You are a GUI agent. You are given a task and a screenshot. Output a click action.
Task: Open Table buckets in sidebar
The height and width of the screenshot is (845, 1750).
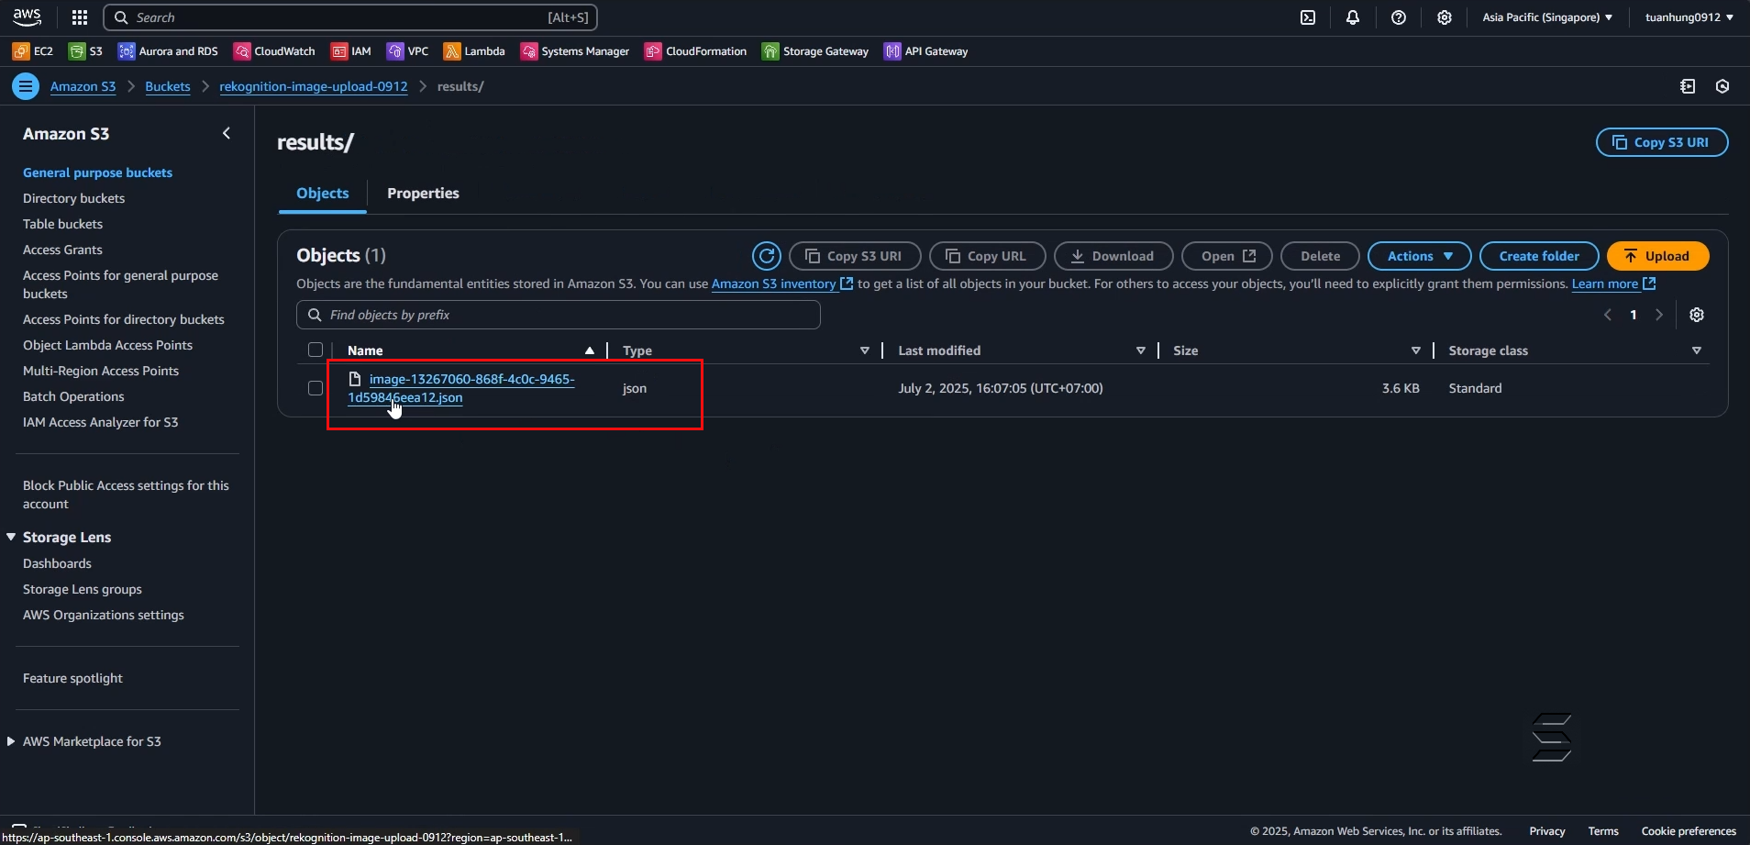[x=62, y=224]
